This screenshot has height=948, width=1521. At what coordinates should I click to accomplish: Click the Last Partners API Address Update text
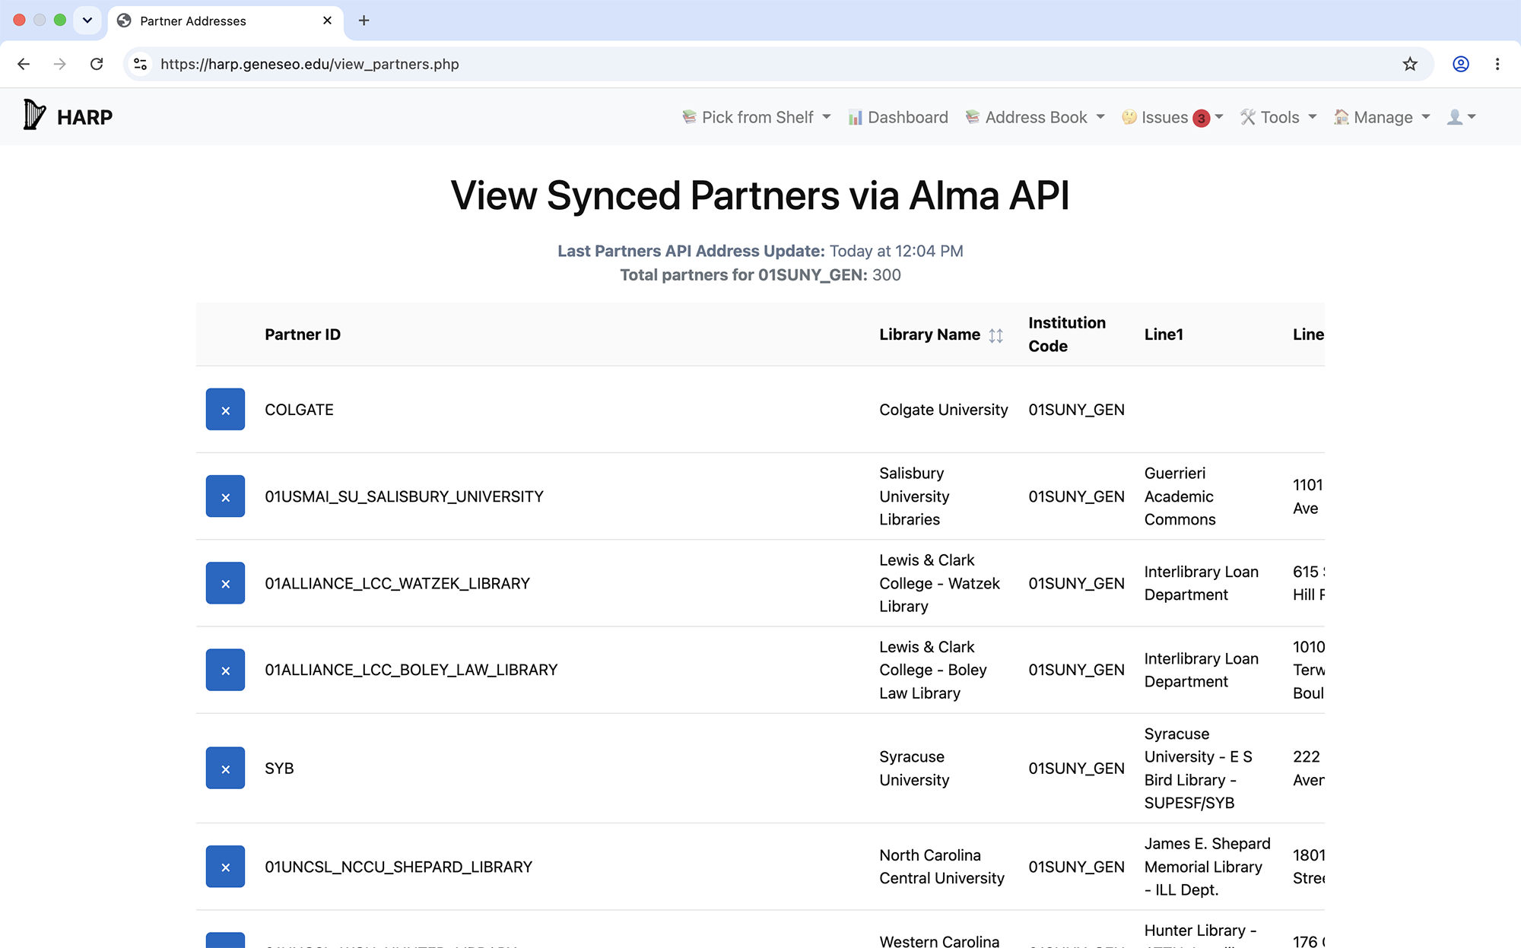click(x=760, y=251)
